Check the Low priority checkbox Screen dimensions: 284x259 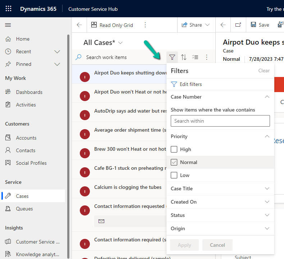[174, 175]
